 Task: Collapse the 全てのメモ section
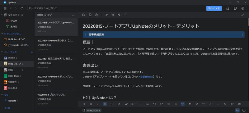pyautogui.click(x=2, y=15)
